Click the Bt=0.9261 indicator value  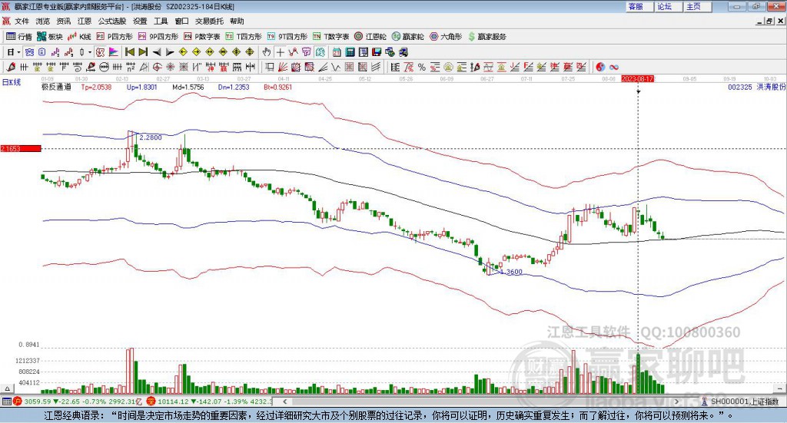278,88
